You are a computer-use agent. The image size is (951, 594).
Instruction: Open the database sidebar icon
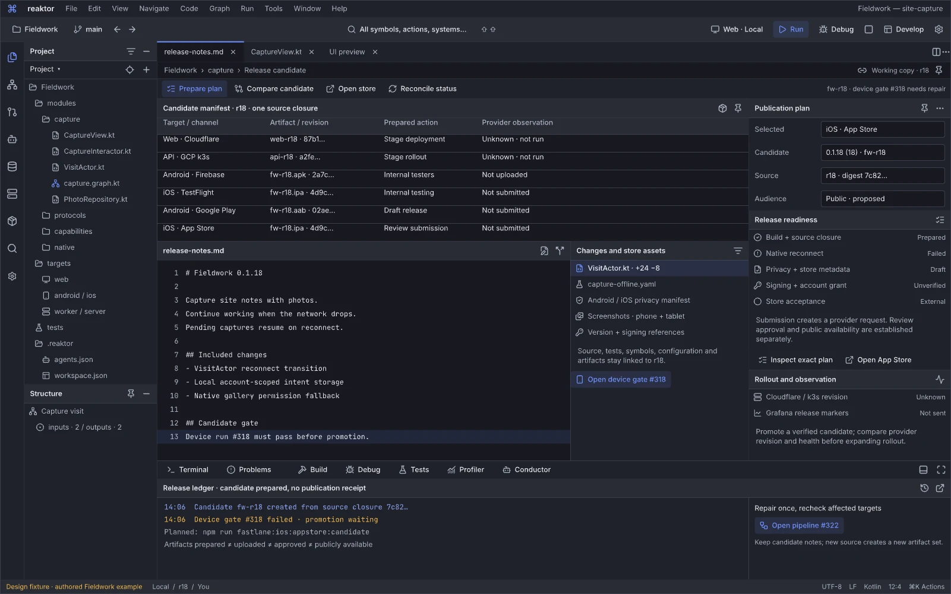(12, 167)
